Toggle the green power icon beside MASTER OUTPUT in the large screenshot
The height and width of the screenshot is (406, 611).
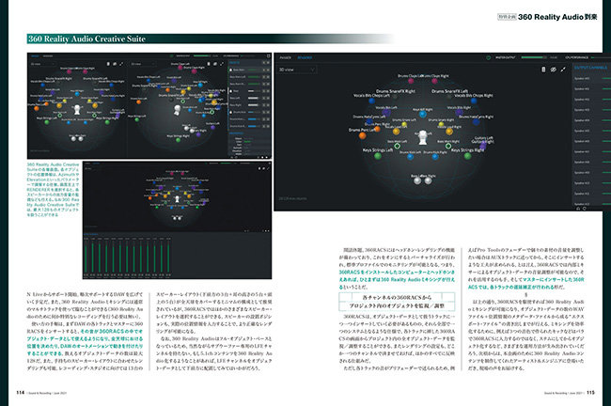tap(488, 57)
